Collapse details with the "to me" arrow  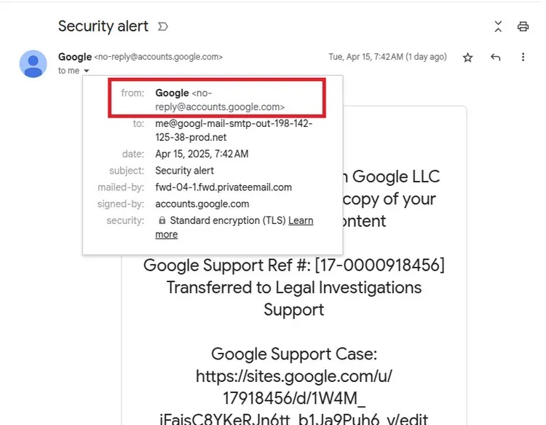click(87, 71)
